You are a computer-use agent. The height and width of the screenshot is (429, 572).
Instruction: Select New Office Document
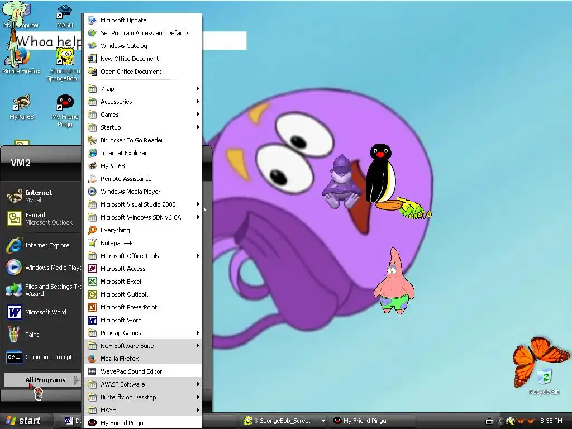(x=143, y=58)
